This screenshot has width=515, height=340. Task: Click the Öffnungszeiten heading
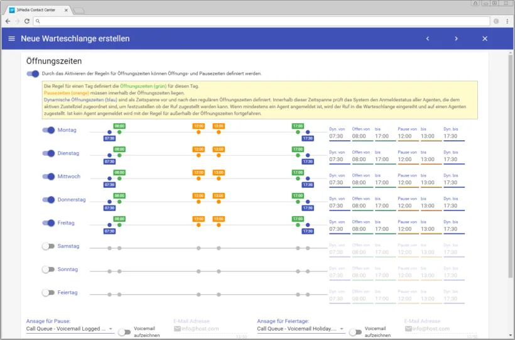click(x=54, y=61)
